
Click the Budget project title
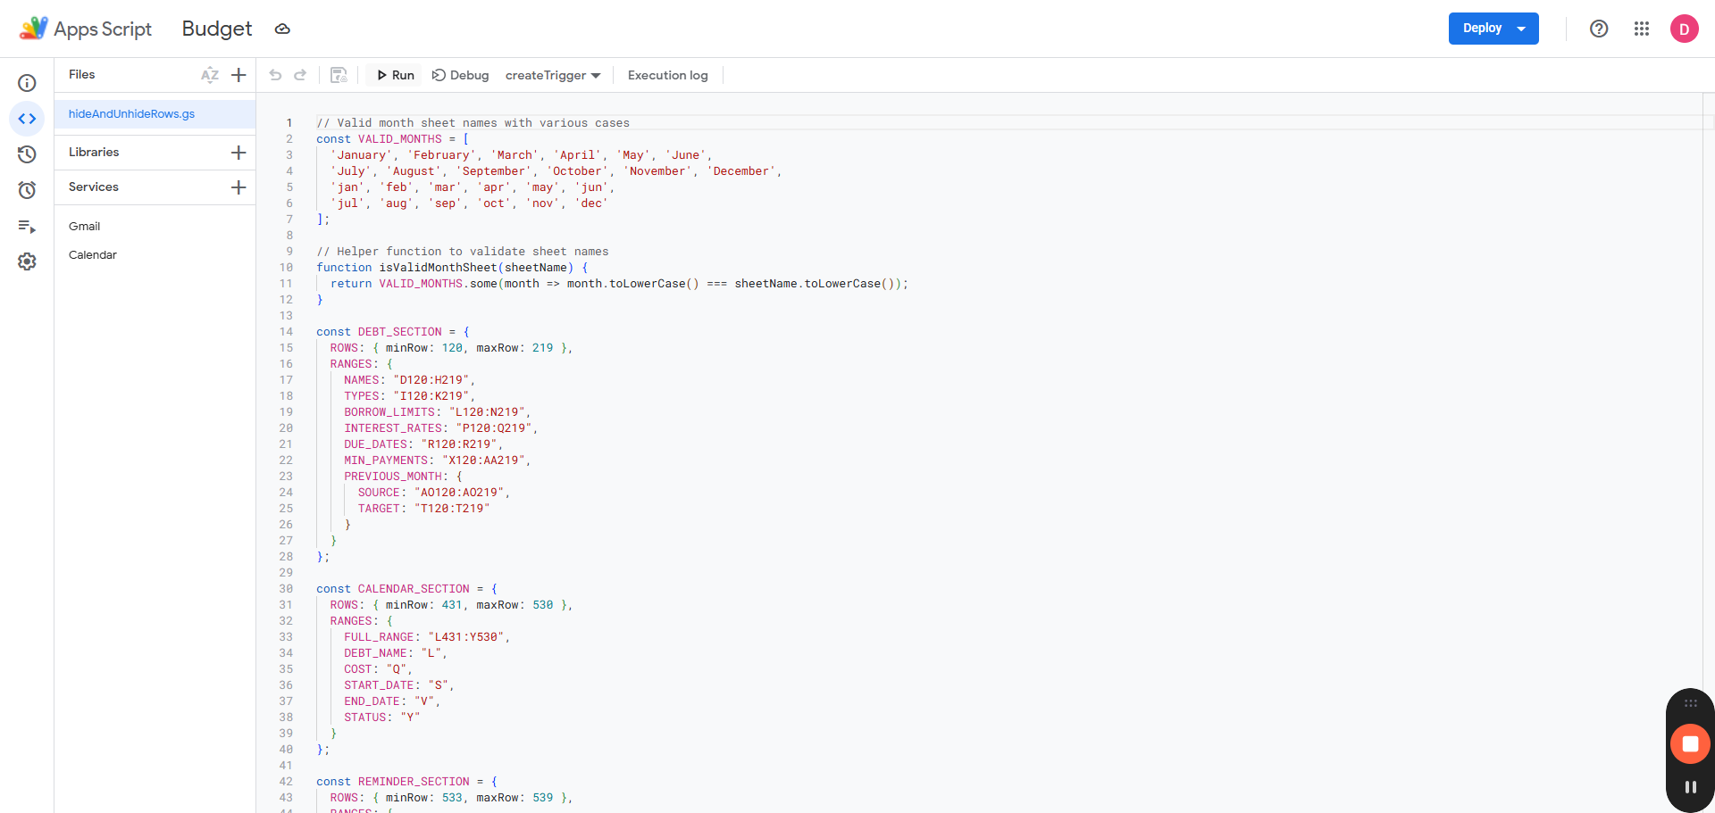(217, 29)
